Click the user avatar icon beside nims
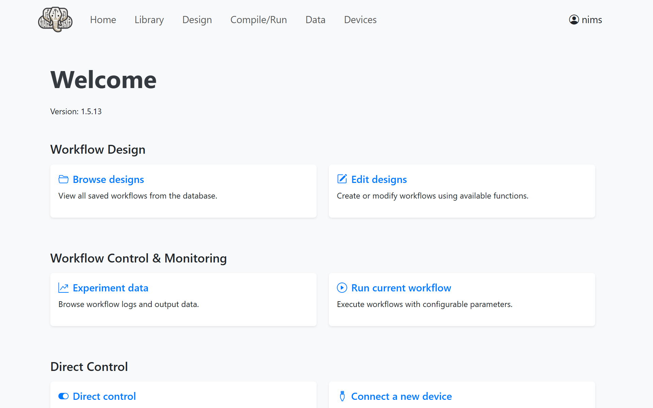This screenshot has height=408, width=653. pyautogui.click(x=574, y=20)
